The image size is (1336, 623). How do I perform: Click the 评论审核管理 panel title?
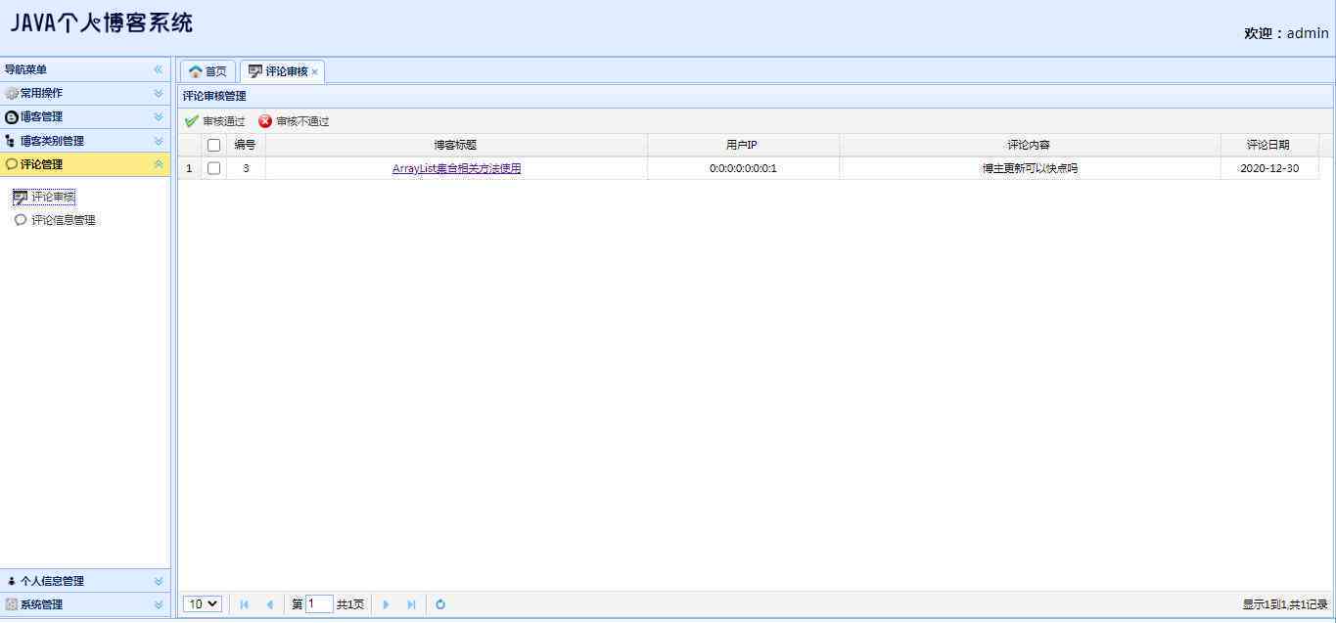[214, 96]
